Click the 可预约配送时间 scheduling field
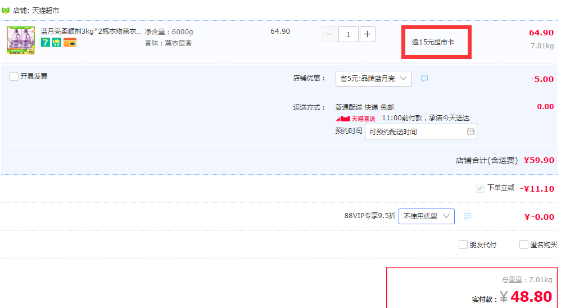This screenshot has height=308, width=570. (420, 132)
